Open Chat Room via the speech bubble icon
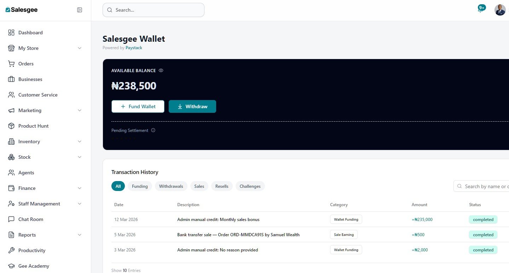The width and height of the screenshot is (509, 273). pyautogui.click(x=11, y=219)
